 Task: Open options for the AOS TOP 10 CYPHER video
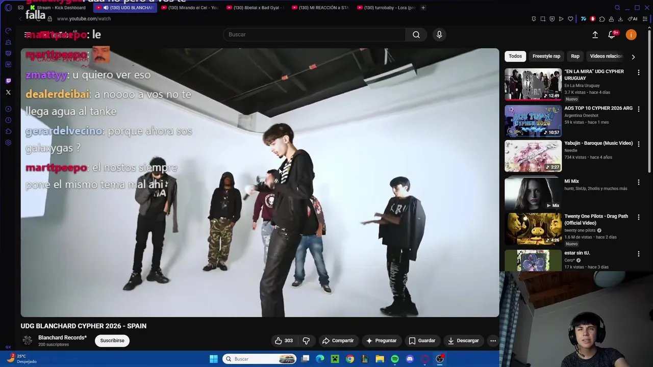tap(638, 109)
